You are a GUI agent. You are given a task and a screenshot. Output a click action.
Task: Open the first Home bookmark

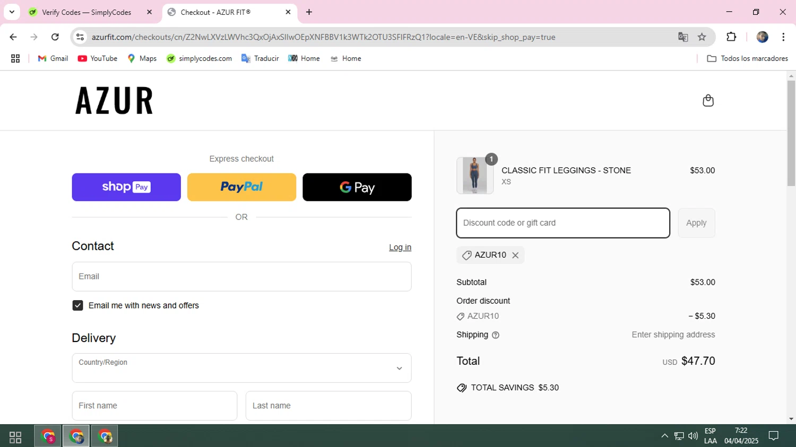pyautogui.click(x=304, y=59)
